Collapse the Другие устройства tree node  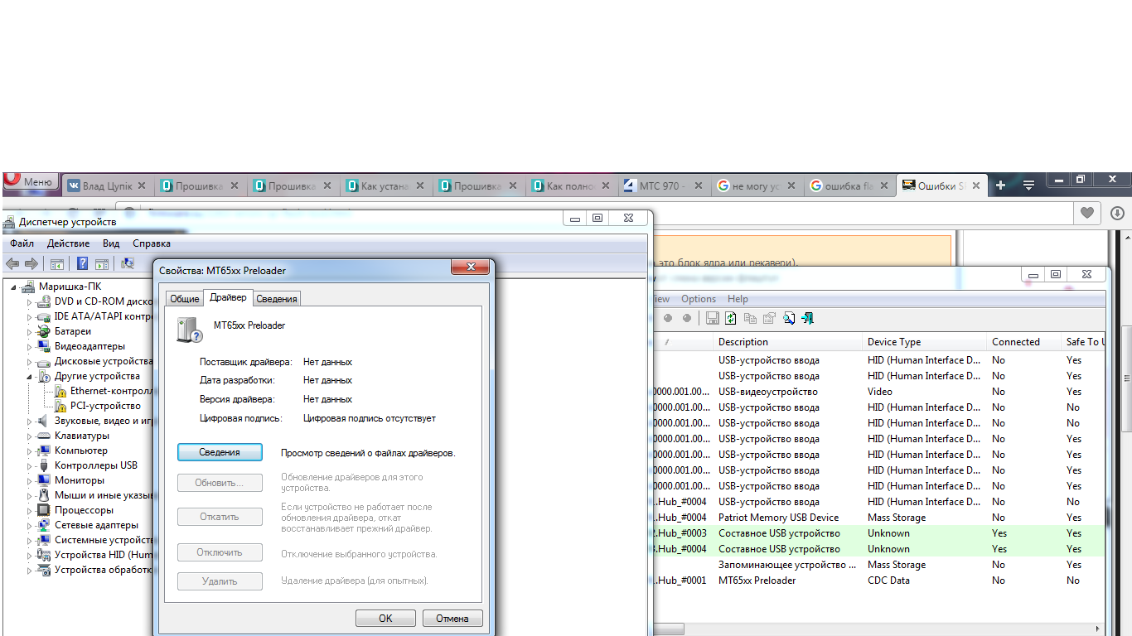30,377
